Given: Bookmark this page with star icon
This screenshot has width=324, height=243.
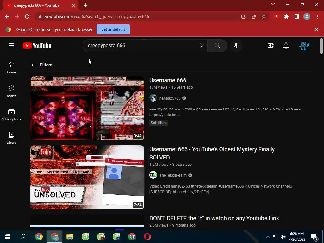Looking at the screenshot, I should [x=264, y=16].
